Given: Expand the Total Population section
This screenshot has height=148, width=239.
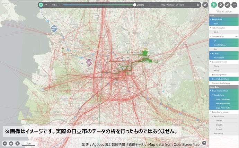Looking at the screenshot, I should (x=211, y=28).
